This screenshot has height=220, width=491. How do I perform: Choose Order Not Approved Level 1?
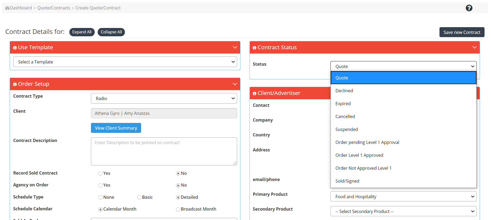pos(403,168)
